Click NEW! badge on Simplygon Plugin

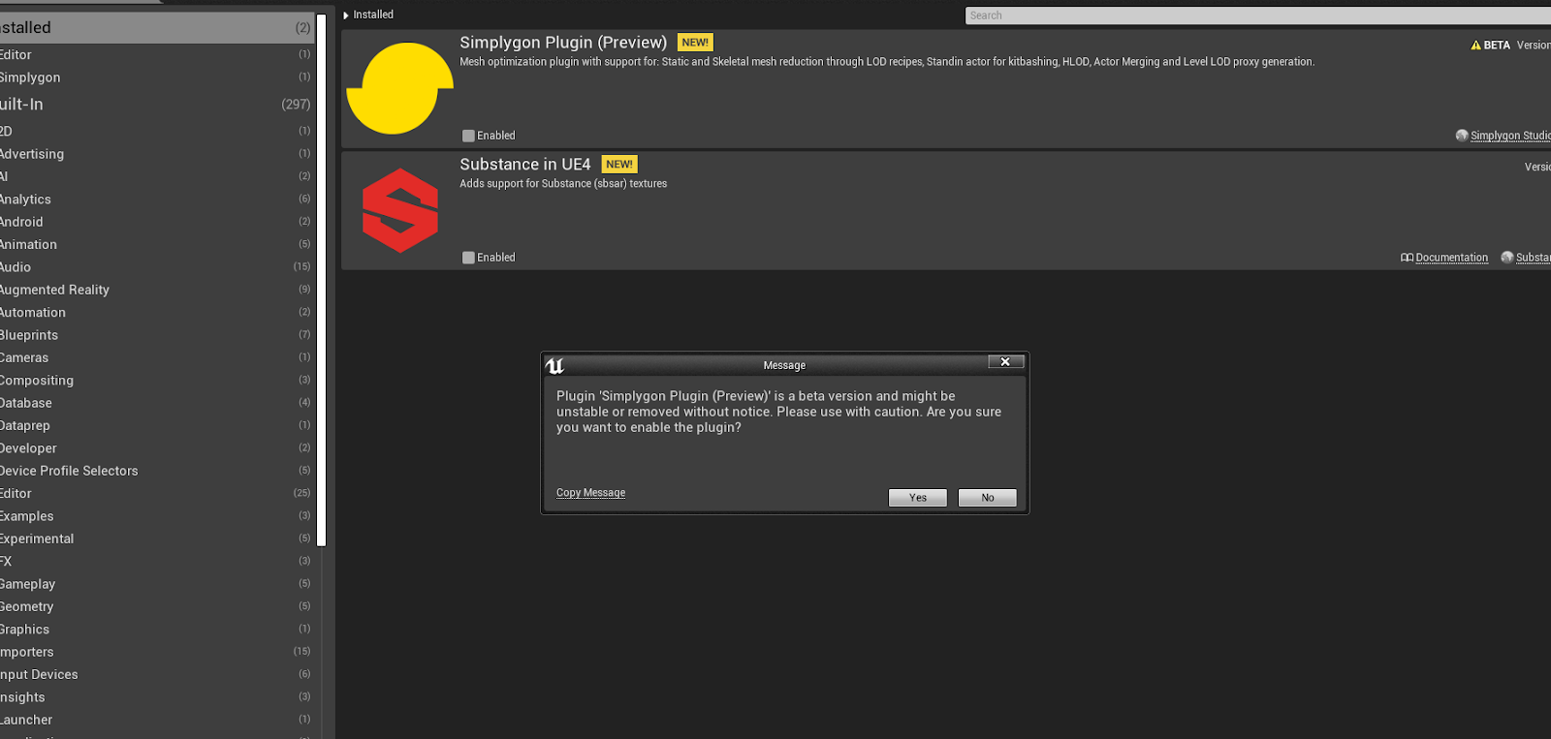point(695,43)
